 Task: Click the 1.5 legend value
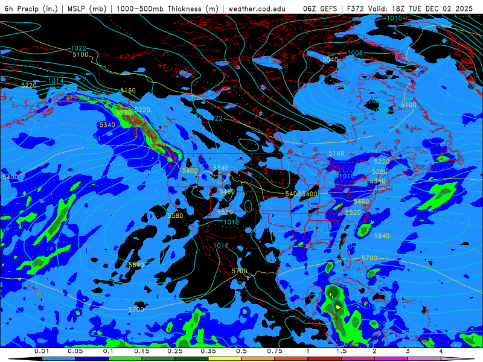pos(341,351)
